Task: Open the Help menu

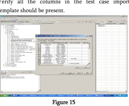Action: [x=14, y=18]
